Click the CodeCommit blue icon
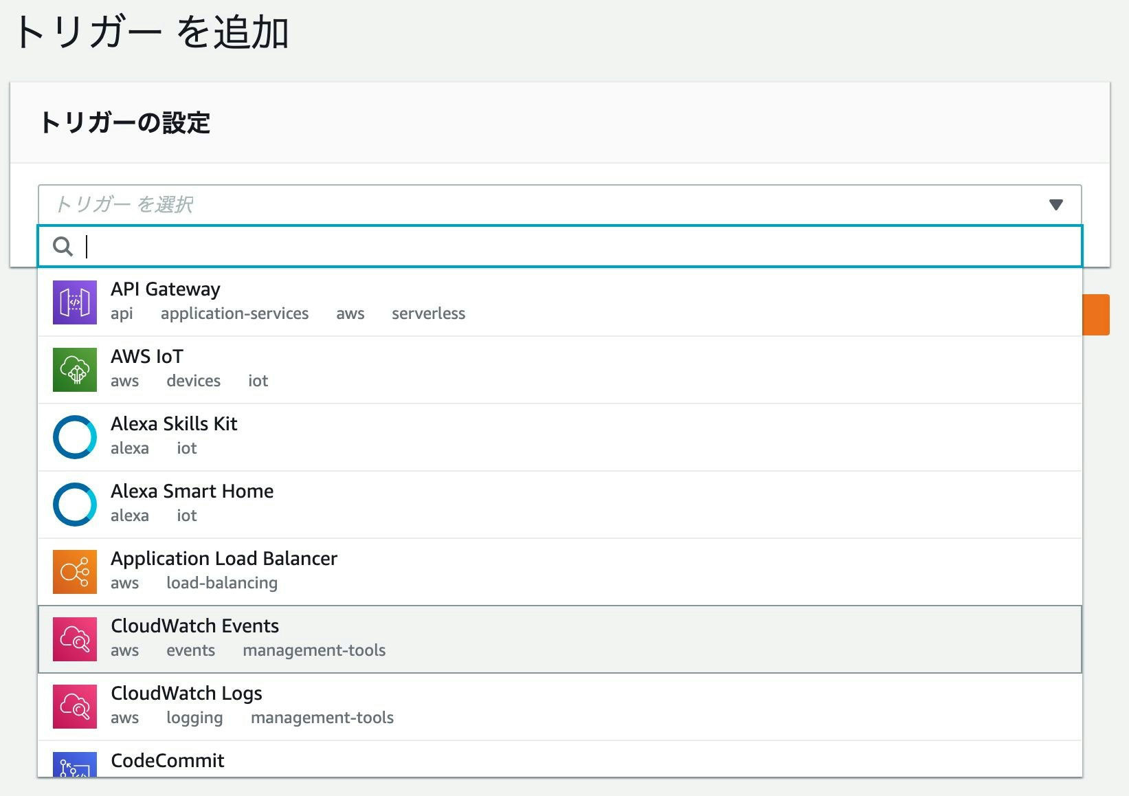Screen dimensions: 1129x796 tap(75, 764)
